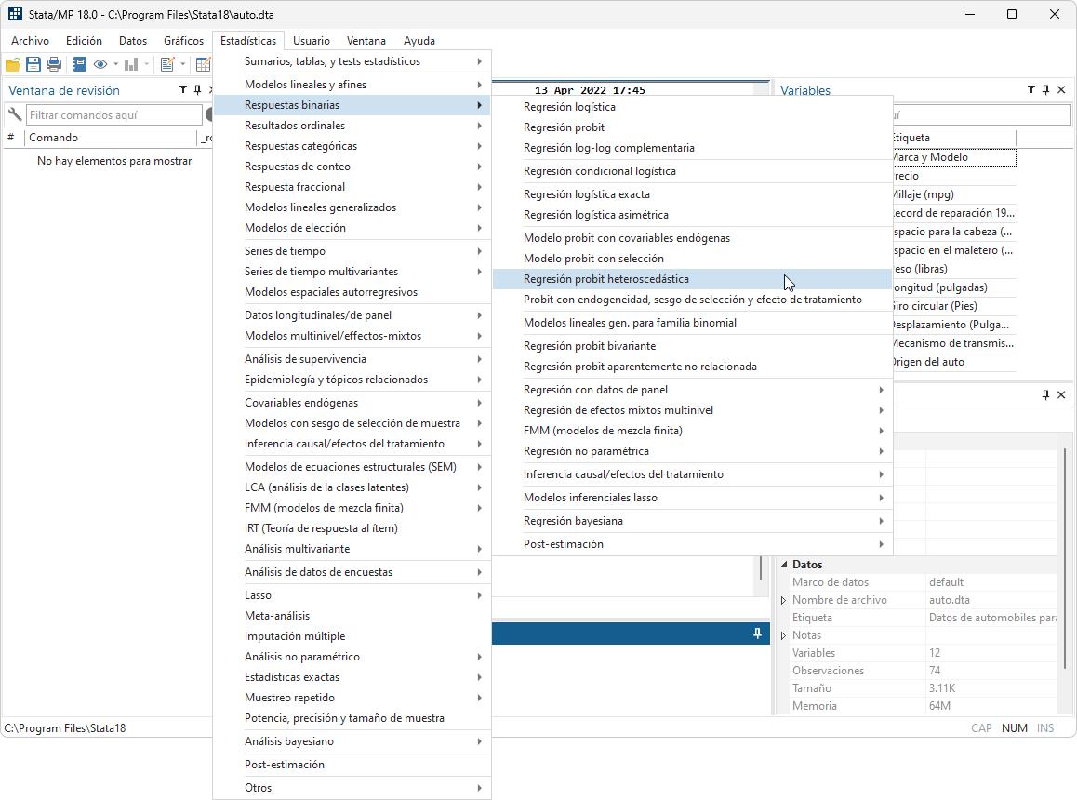Click the filter funnel in the Variables panel

coord(1031,90)
